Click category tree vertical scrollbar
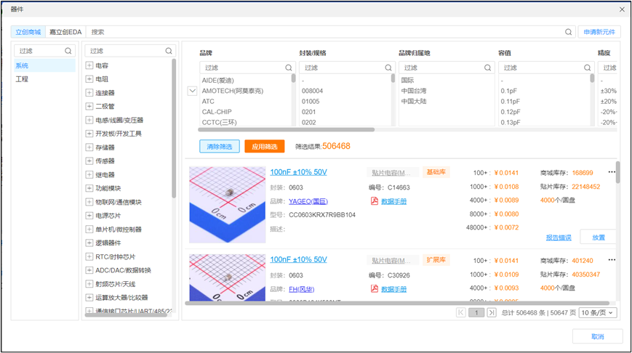This screenshot has width=632, height=353. pyautogui.click(x=174, y=128)
